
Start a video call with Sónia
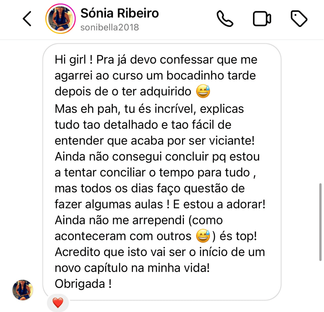click(x=262, y=19)
